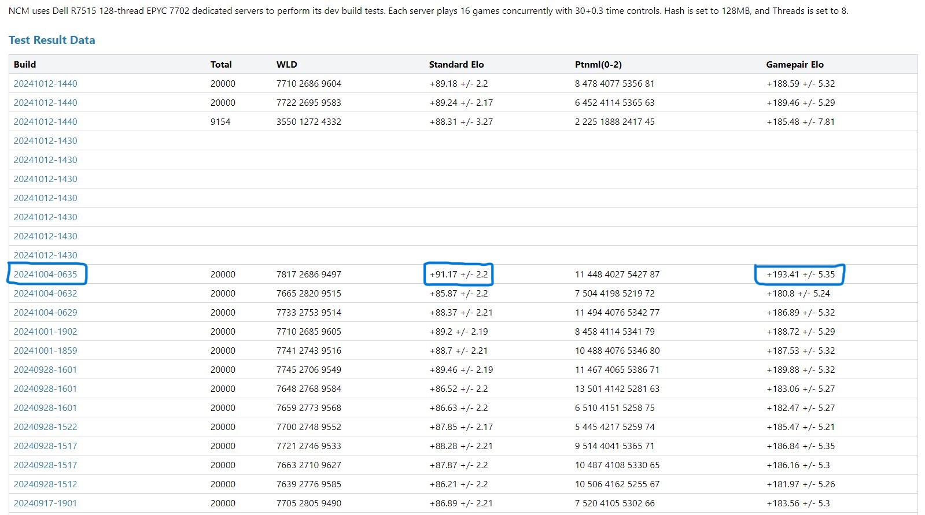Select WLD cell 7741 2743 9516

click(309, 350)
